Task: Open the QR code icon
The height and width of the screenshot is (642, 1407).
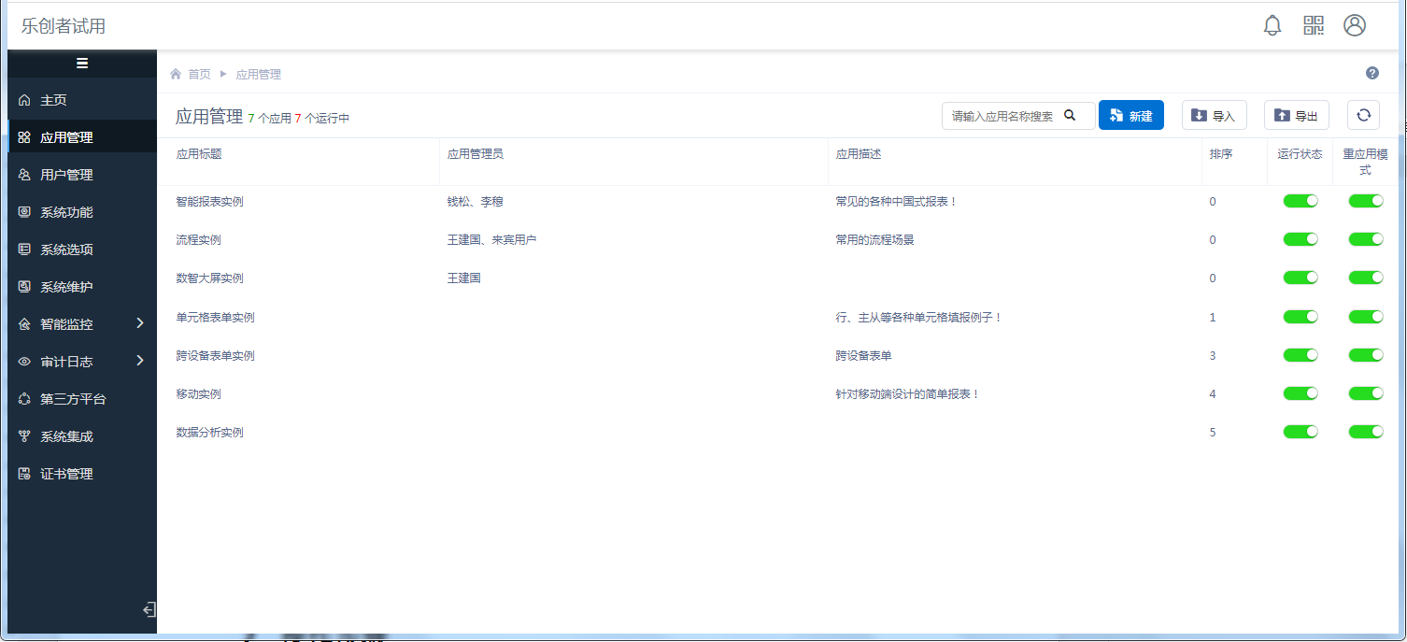Action: coord(1314,26)
